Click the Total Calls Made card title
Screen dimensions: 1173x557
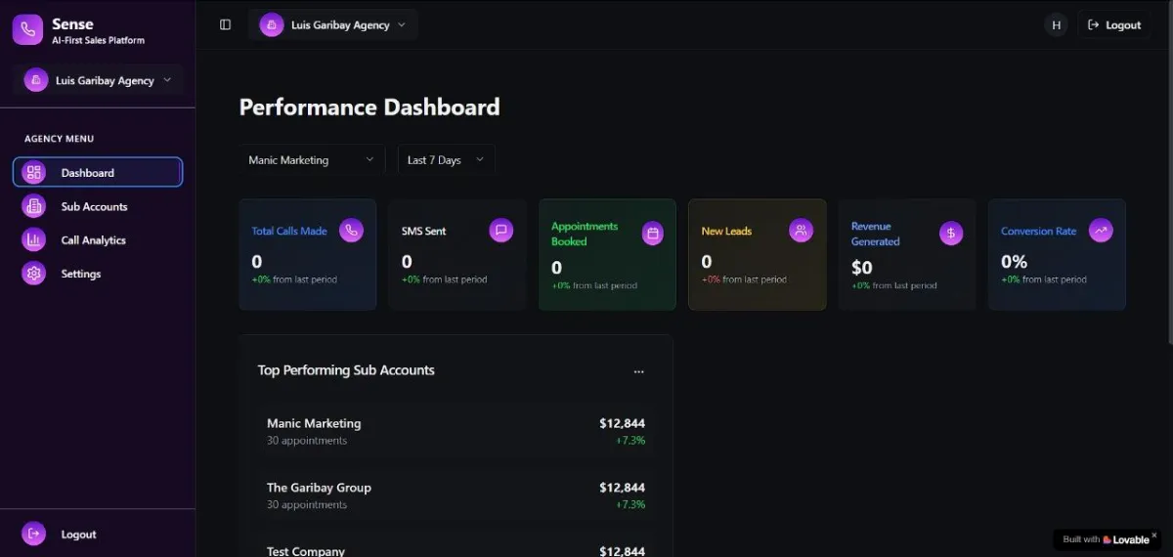pyautogui.click(x=289, y=232)
